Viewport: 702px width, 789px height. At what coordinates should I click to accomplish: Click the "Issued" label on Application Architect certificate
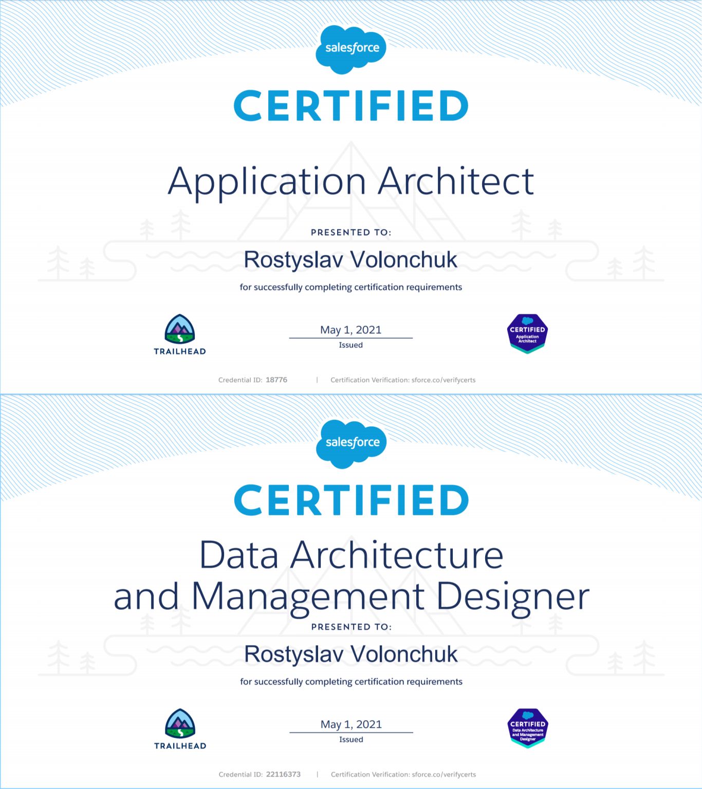pyautogui.click(x=351, y=345)
